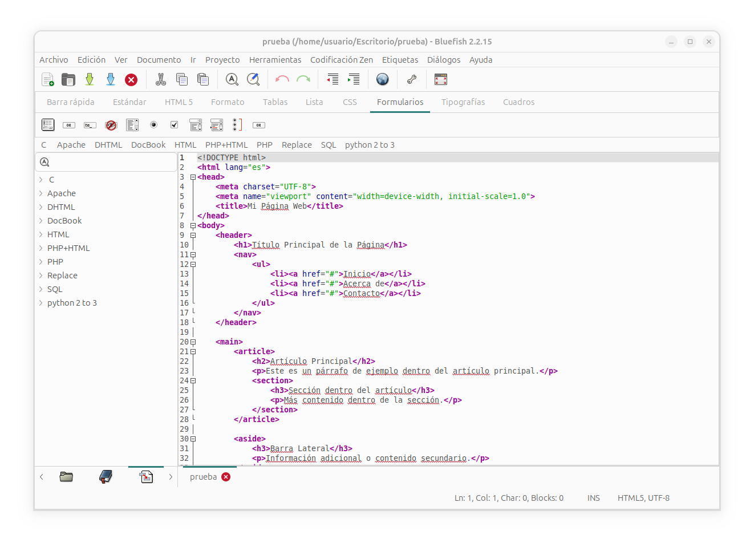The width and height of the screenshot is (754, 547).
Task: Save the current file (green arrow icon)
Action: (90, 79)
